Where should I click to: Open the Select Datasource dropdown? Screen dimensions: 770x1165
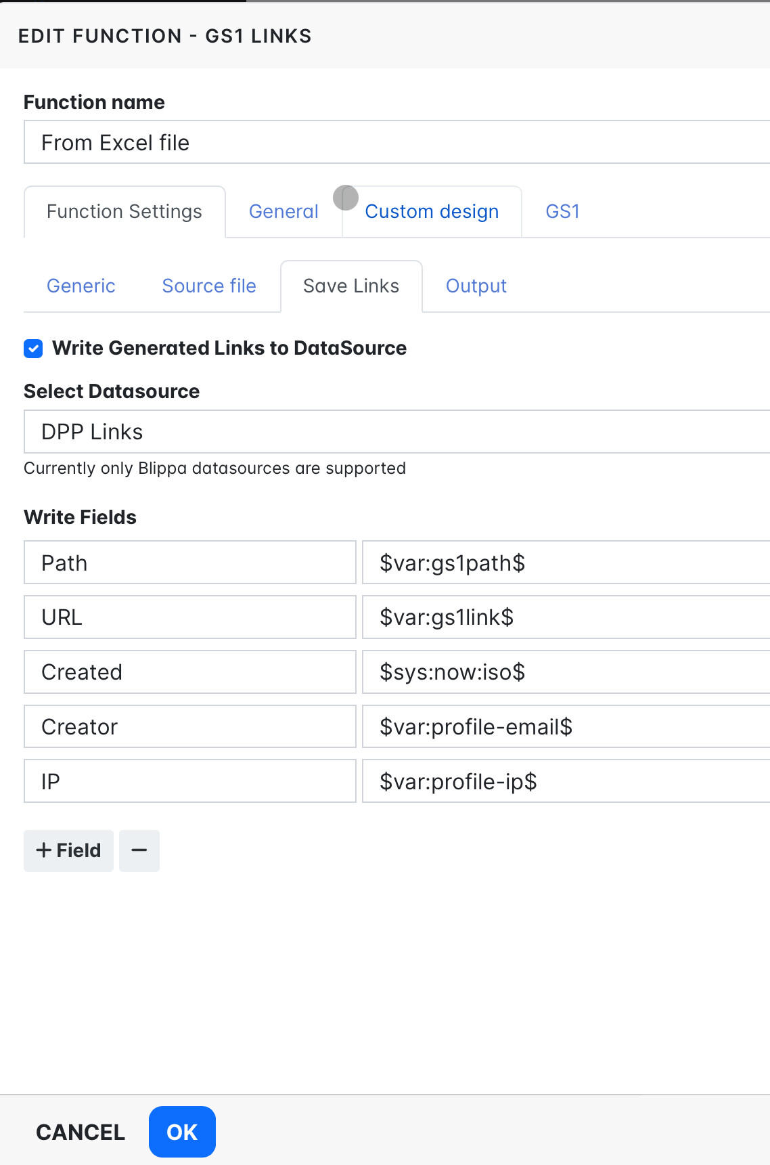397,432
